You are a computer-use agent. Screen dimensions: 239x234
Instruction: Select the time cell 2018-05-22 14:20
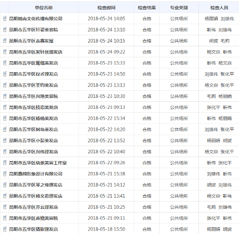click(106, 129)
